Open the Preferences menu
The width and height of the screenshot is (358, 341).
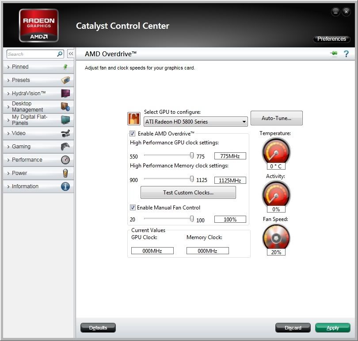(x=331, y=39)
